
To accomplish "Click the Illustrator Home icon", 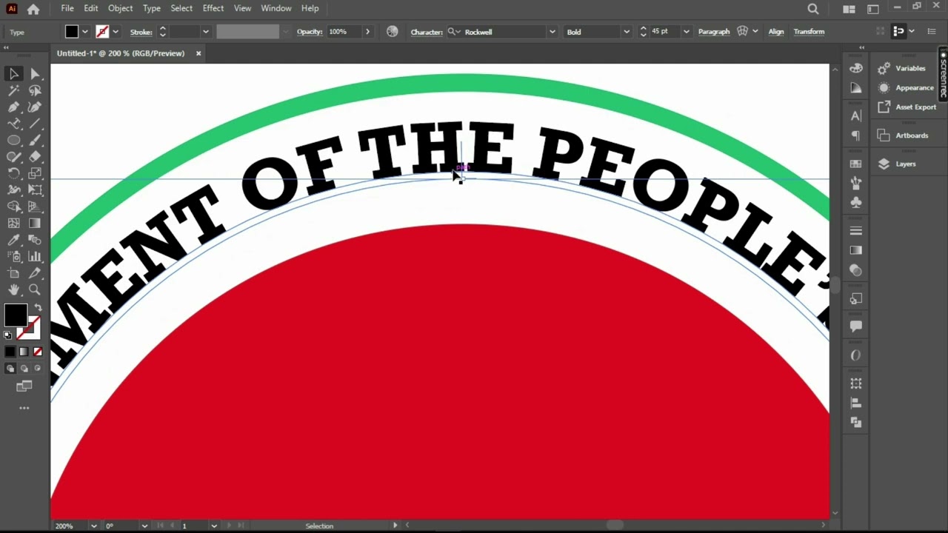I will (33, 9).
